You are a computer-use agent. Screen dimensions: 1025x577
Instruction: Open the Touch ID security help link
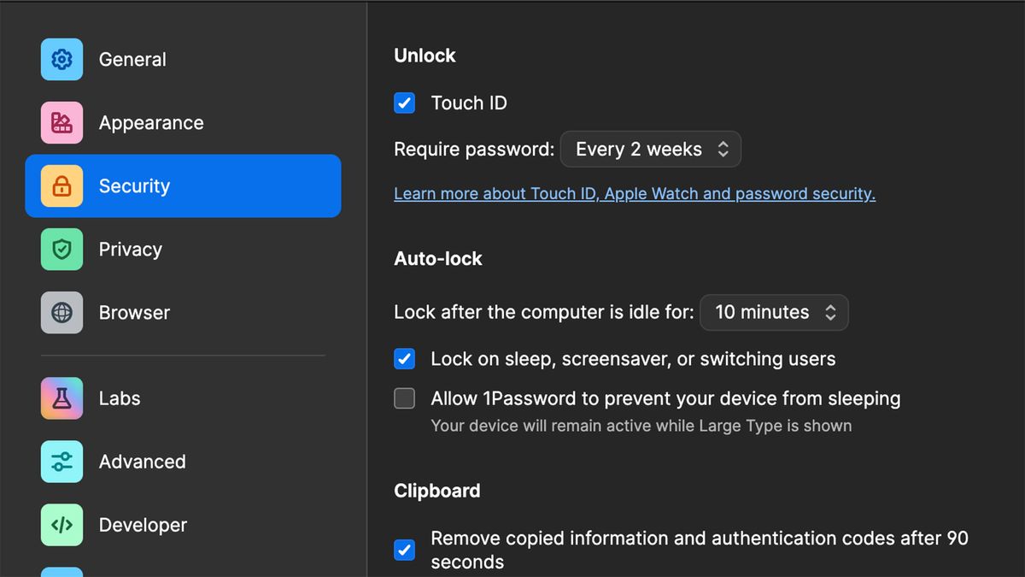tap(634, 193)
